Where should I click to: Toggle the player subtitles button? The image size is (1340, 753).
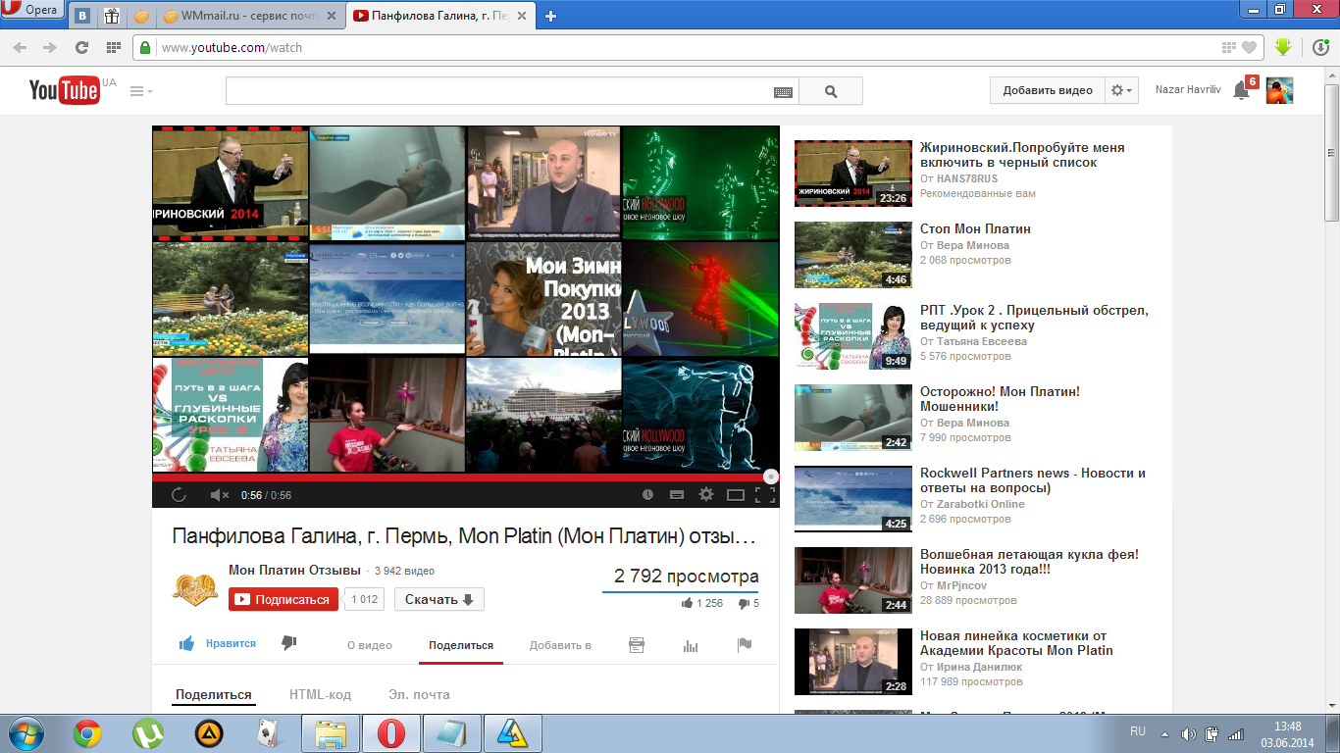(676, 495)
